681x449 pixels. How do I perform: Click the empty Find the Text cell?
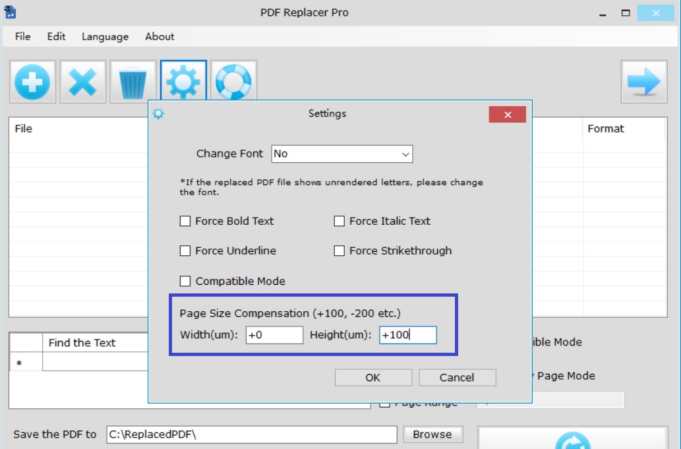coord(95,361)
